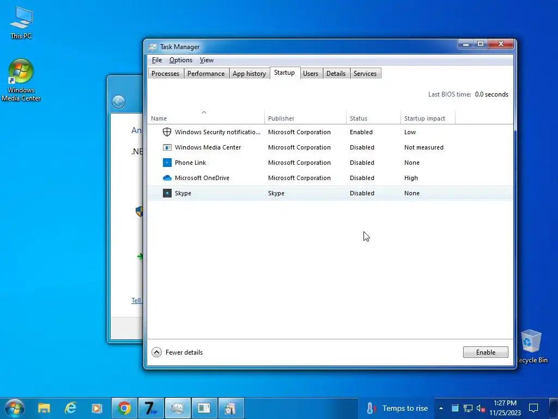The width and height of the screenshot is (558, 419).
Task: Collapse with the Fewer details chevron
Action: [x=156, y=352]
